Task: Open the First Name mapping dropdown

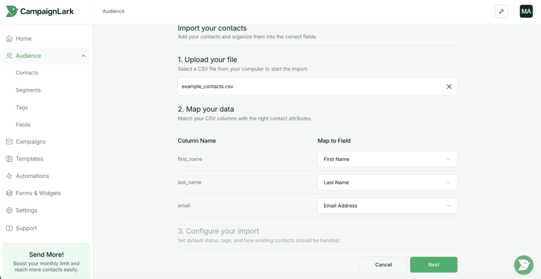Action: (x=387, y=159)
